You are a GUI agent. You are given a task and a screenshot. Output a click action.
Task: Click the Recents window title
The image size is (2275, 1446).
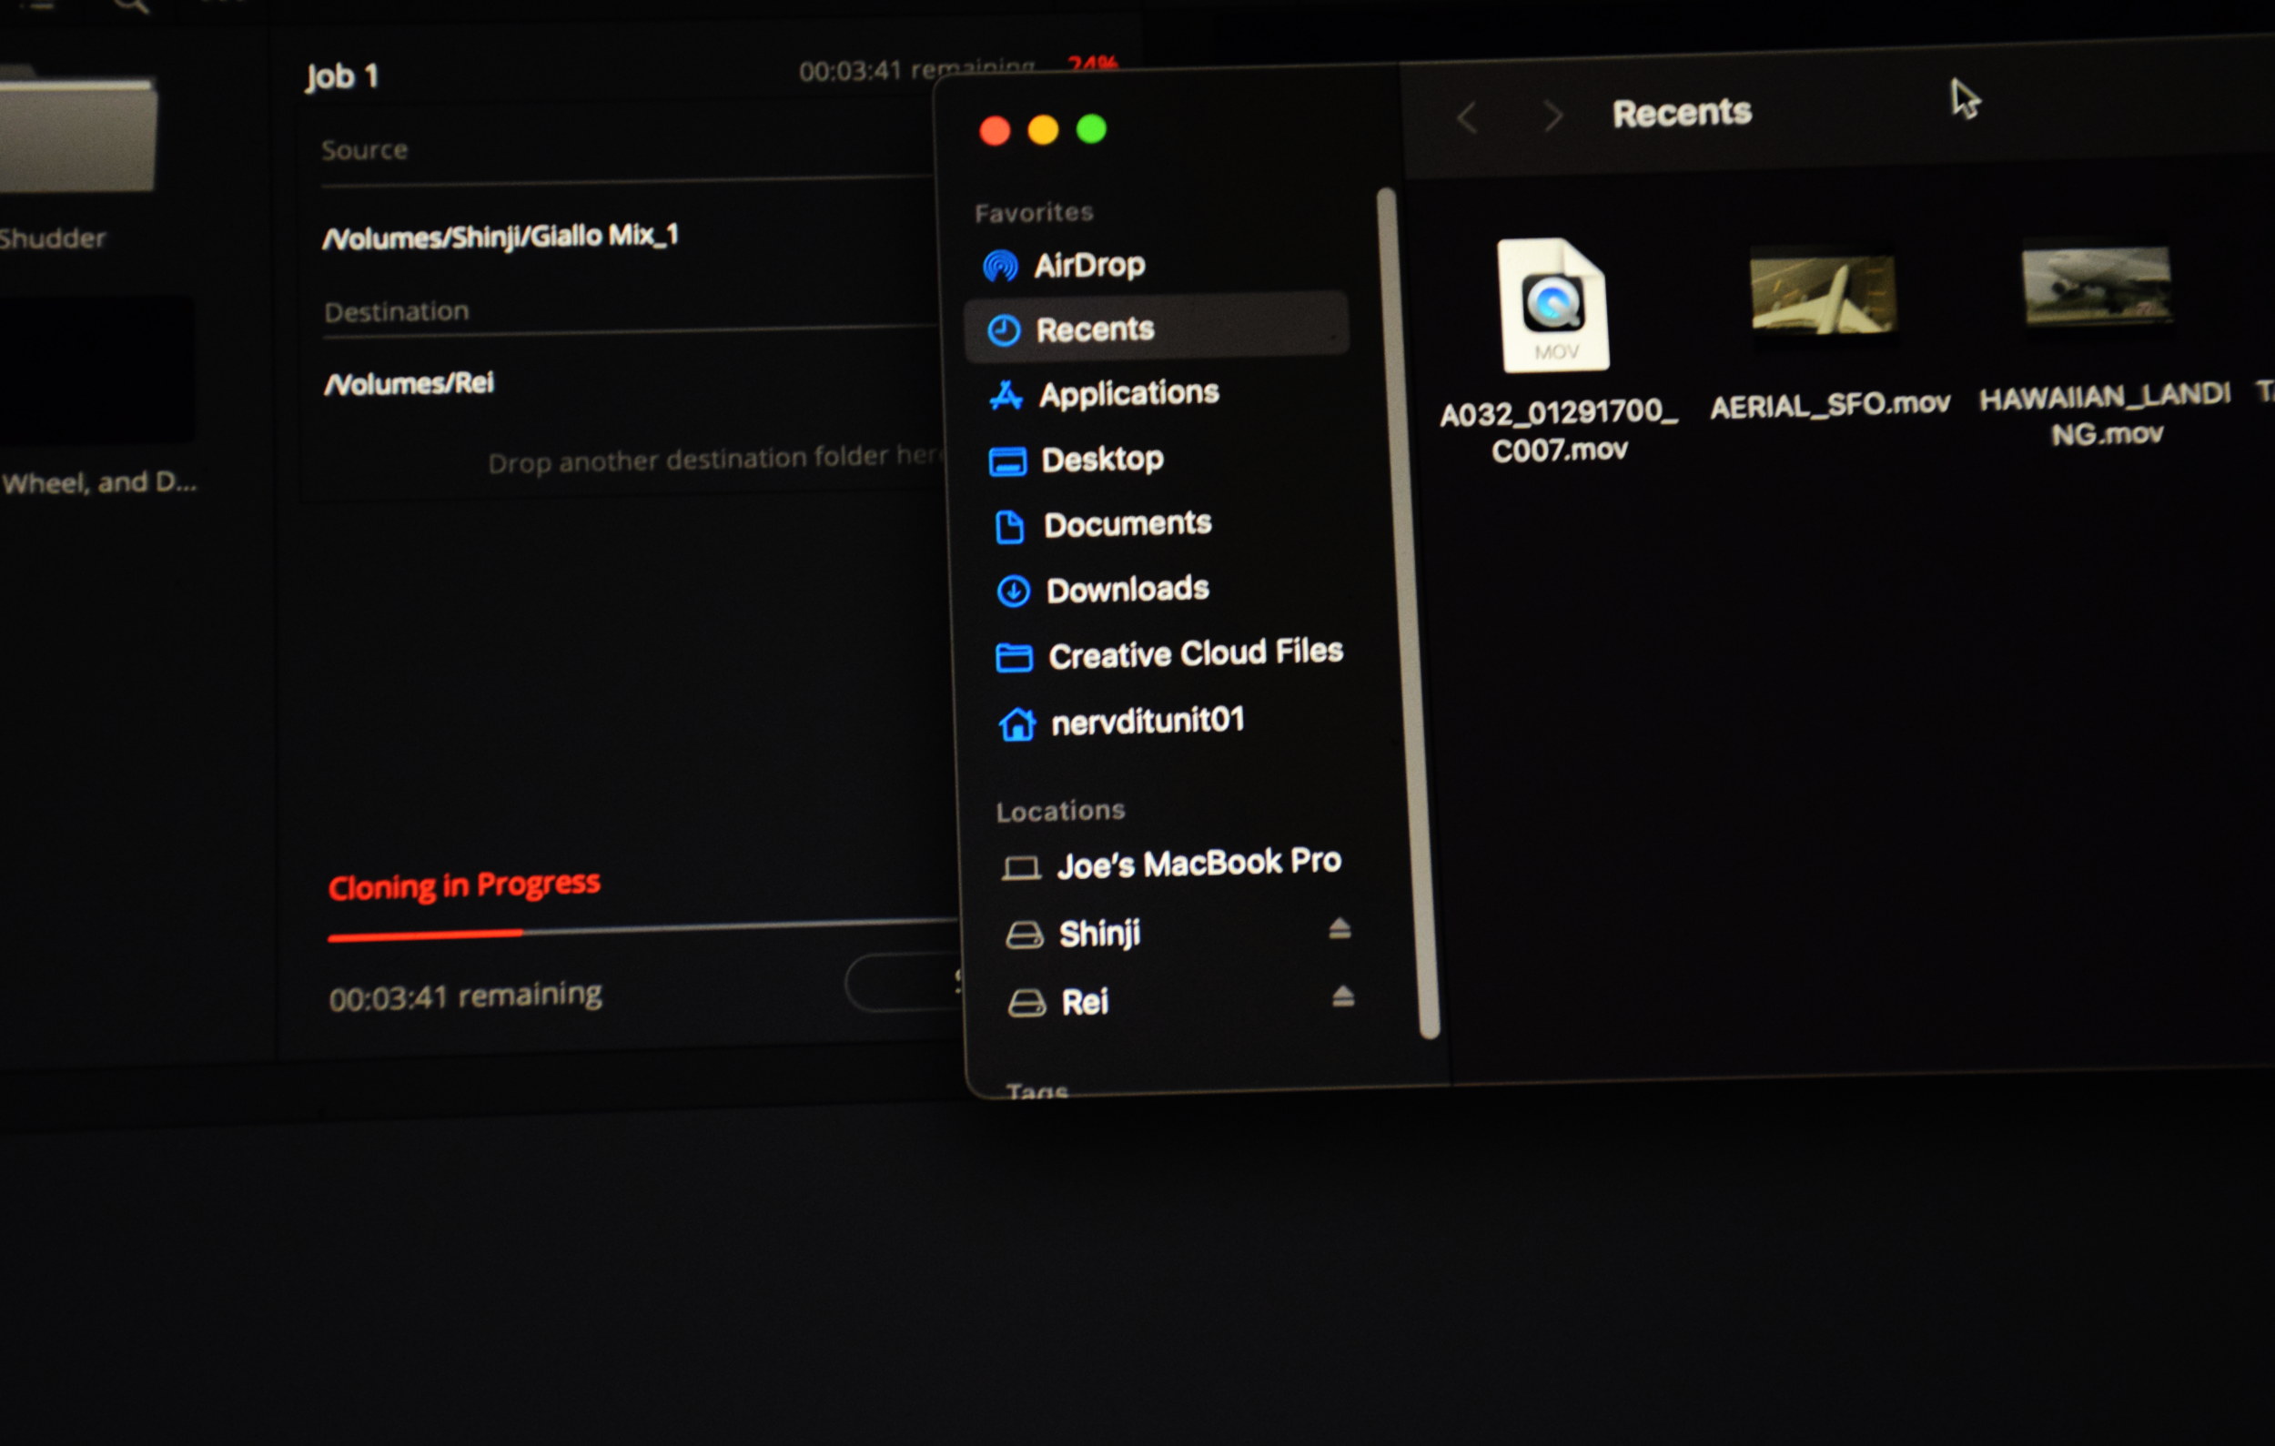[x=1682, y=113]
